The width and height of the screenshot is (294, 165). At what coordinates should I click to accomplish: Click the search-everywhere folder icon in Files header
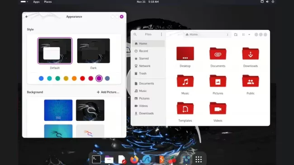click(236, 35)
